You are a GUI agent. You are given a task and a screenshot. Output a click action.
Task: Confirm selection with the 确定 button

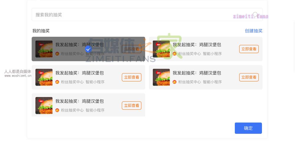pyautogui.click(x=248, y=128)
